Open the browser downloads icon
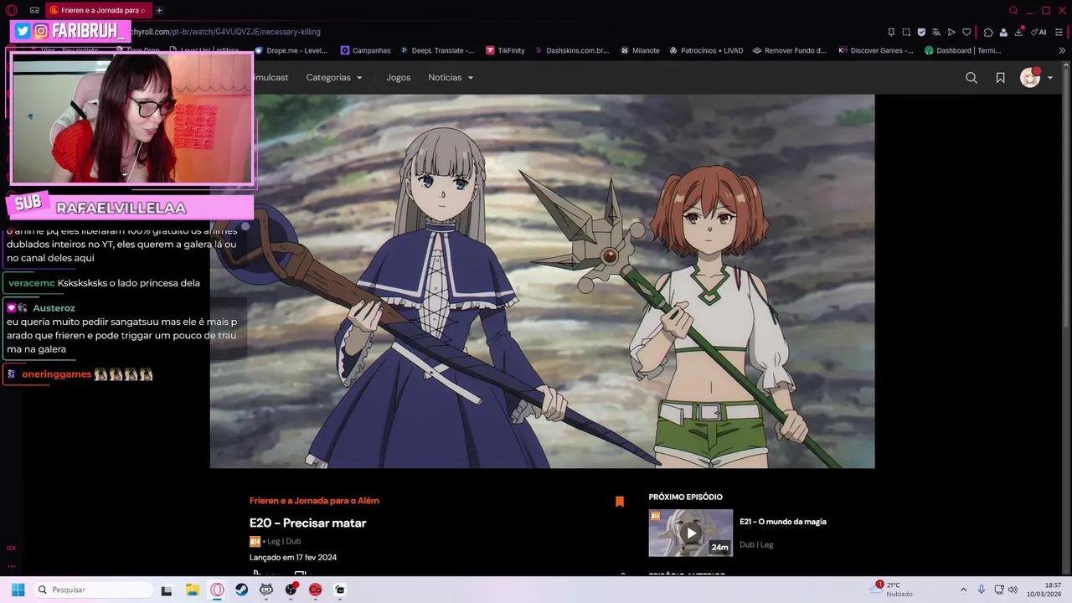This screenshot has width=1072, height=603. tap(1019, 32)
